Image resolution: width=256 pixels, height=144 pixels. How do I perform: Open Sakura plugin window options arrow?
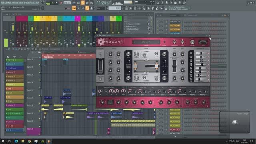[x=97, y=36]
